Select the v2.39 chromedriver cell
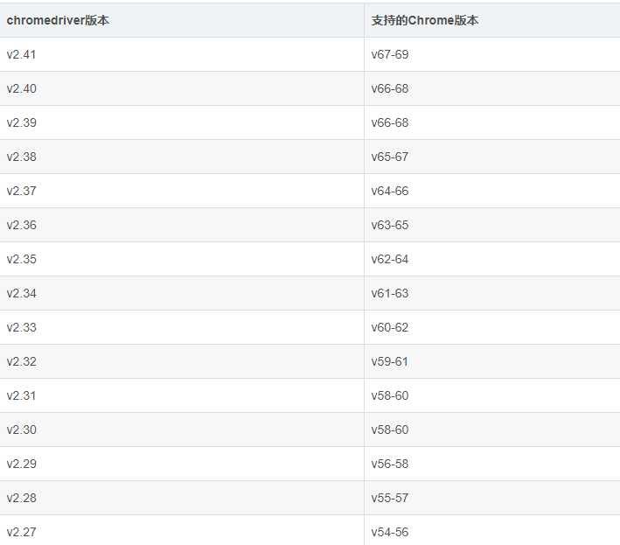 182,122
